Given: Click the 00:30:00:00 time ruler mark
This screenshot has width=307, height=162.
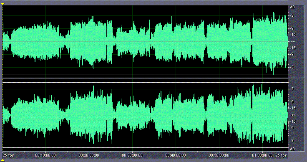Looking at the screenshot, I should click(132, 155).
